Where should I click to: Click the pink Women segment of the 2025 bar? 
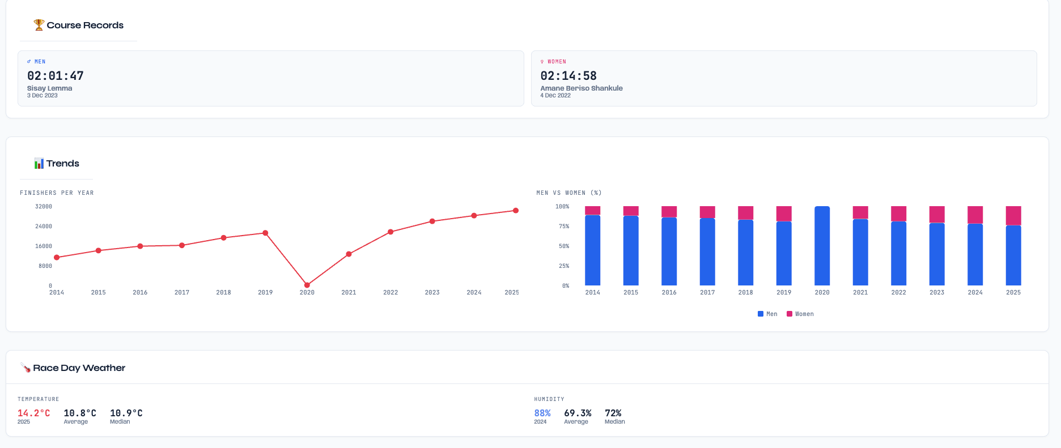coord(1013,216)
